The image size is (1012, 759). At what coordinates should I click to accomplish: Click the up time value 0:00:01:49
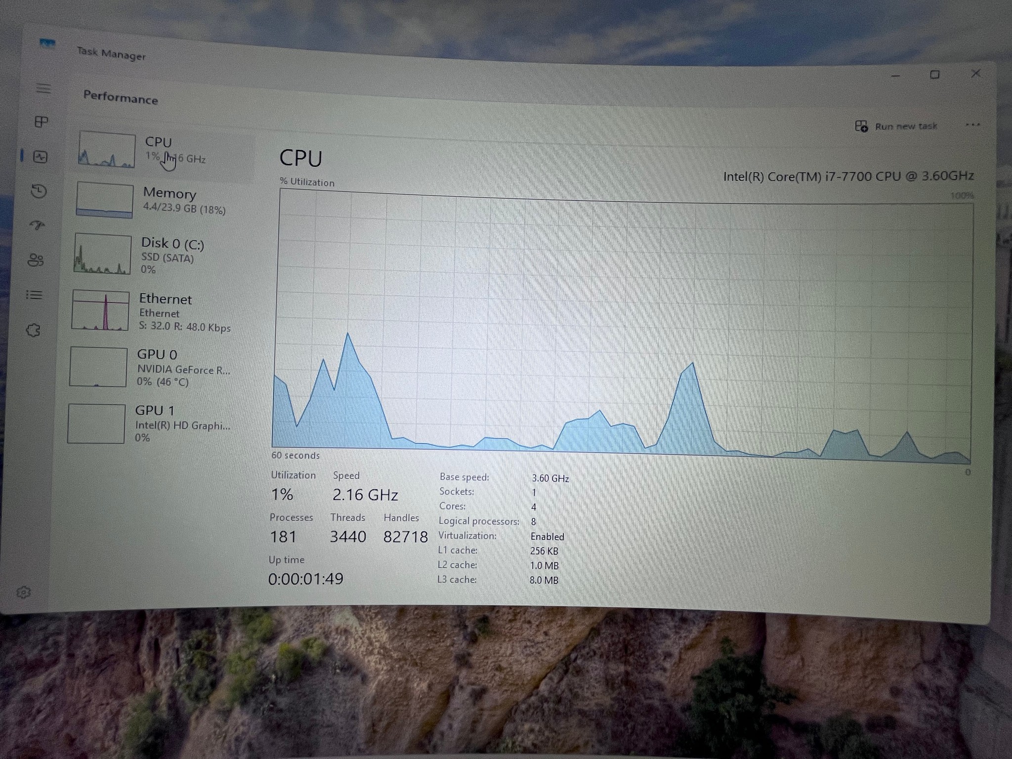pos(306,579)
